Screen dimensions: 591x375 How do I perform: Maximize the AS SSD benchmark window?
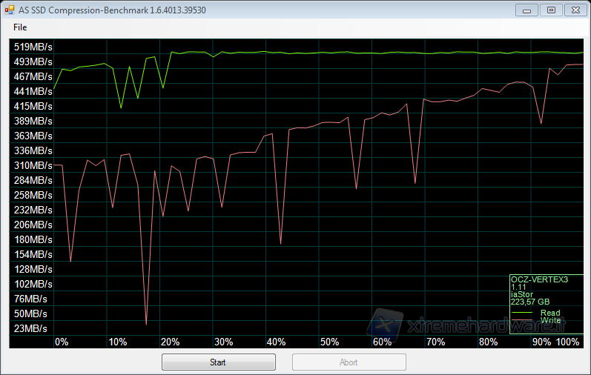[x=550, y=10]
